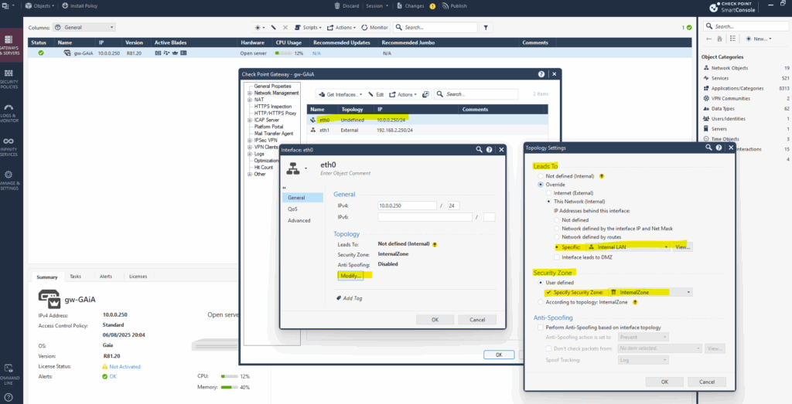Click help icon in Check Point Gateway dialog

tap(541, 73)
